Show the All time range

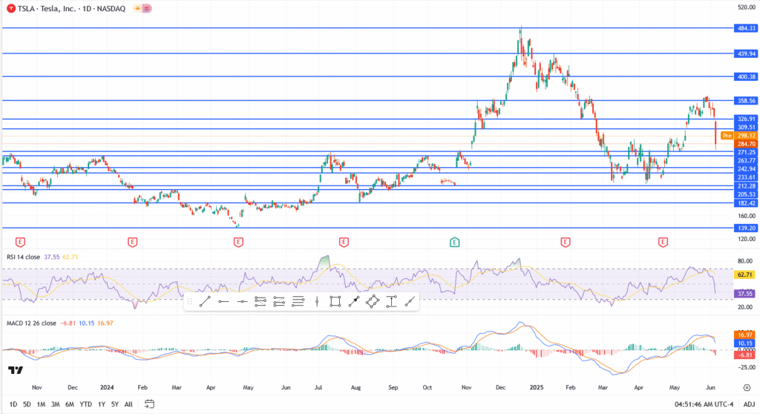pos(128,404)
